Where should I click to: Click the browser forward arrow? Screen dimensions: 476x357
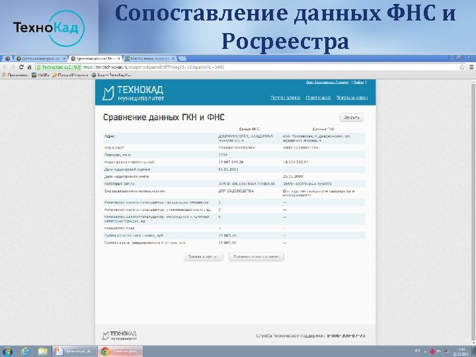(13, 67)
